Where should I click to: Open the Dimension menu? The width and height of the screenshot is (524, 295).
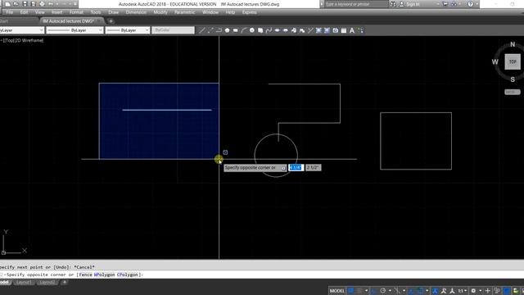(x=136, y=12)
